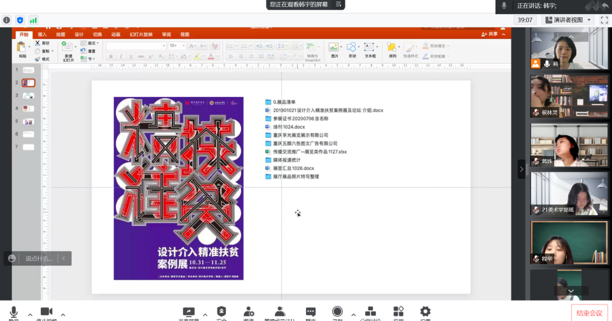Screen dimensions: 612x321
Task: Open the share screen option
Action: click(188, 312)
